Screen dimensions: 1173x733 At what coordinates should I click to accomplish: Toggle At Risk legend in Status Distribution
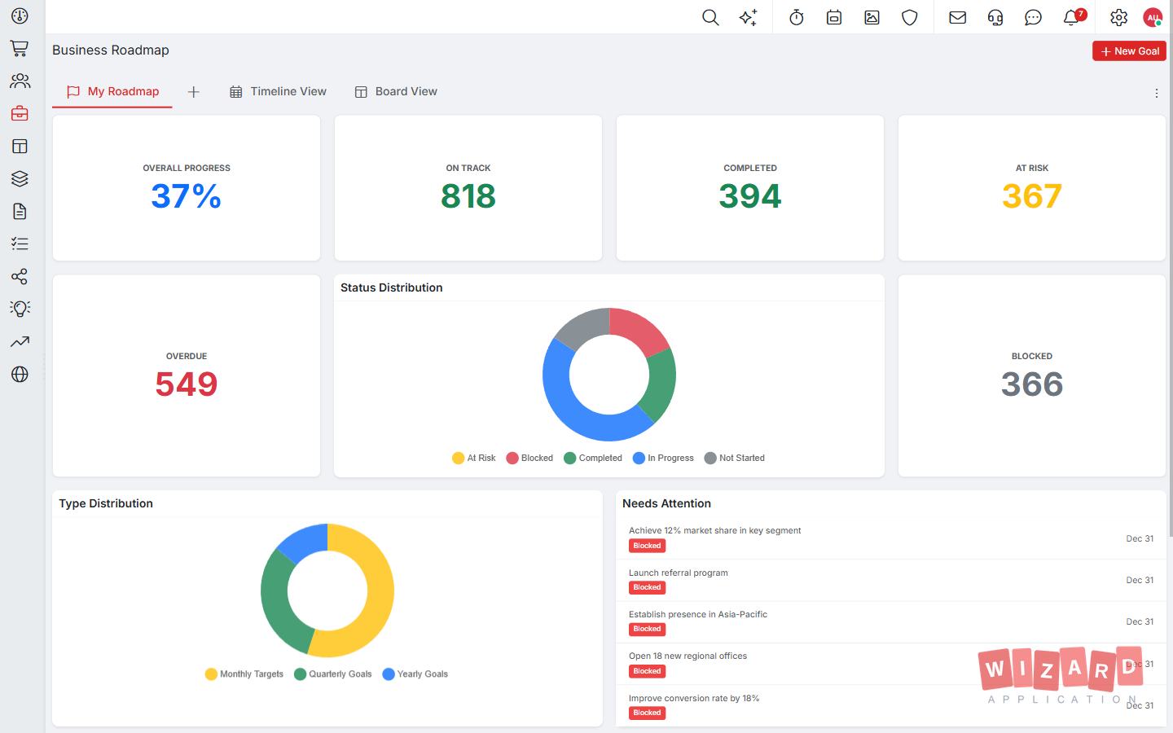(474, 458)
